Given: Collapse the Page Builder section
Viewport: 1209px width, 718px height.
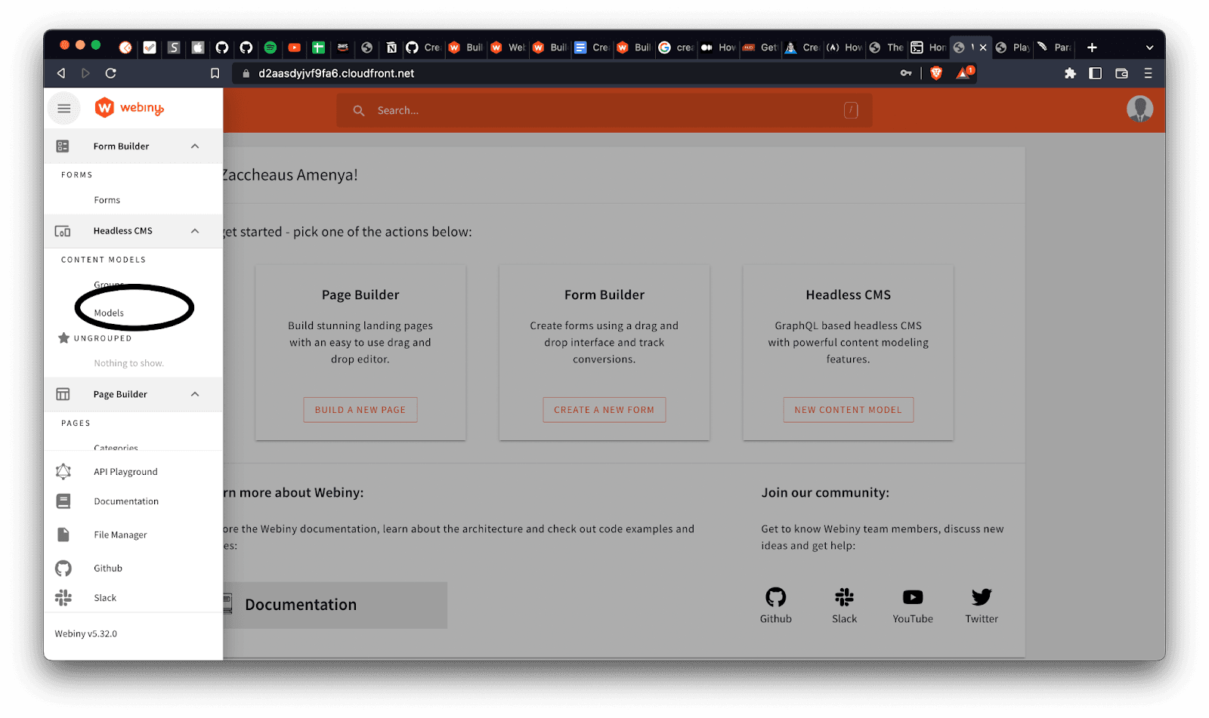Looking at the screenshot, I should pyautogui.click(x=195, y=394).
